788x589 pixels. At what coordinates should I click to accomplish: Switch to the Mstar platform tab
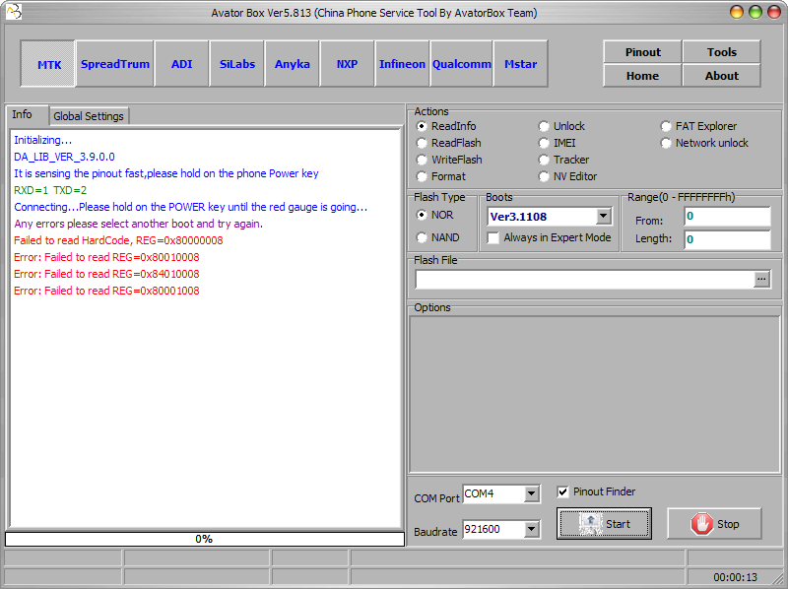[521, 64]
